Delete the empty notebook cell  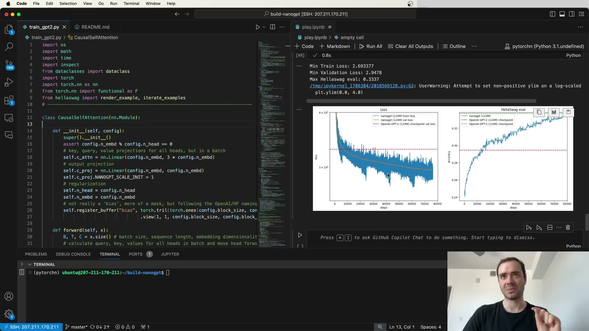[x=568, y=227]
